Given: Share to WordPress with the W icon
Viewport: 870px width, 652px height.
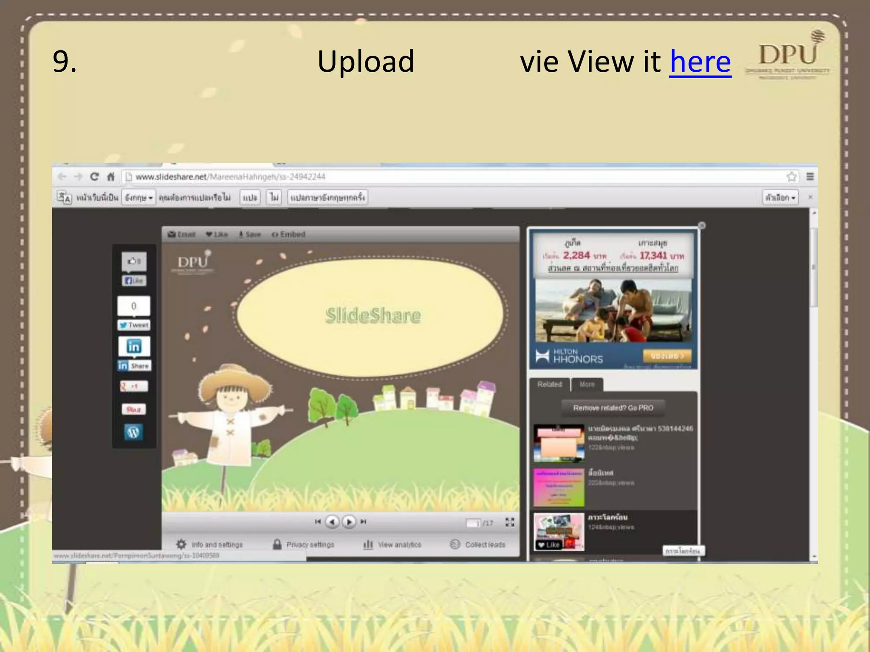Looking at the screenshot, I should [x=134, y=432].
